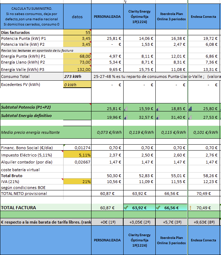Select Clarity Potencia Valle 1,53 € cell

pyautogui.click(x=139, y=44)
